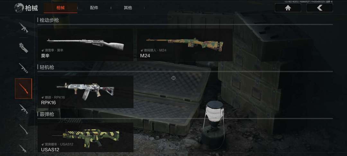Click the 霰弹枪 section header
The image size is (347, 156).
tap(47, 115)
